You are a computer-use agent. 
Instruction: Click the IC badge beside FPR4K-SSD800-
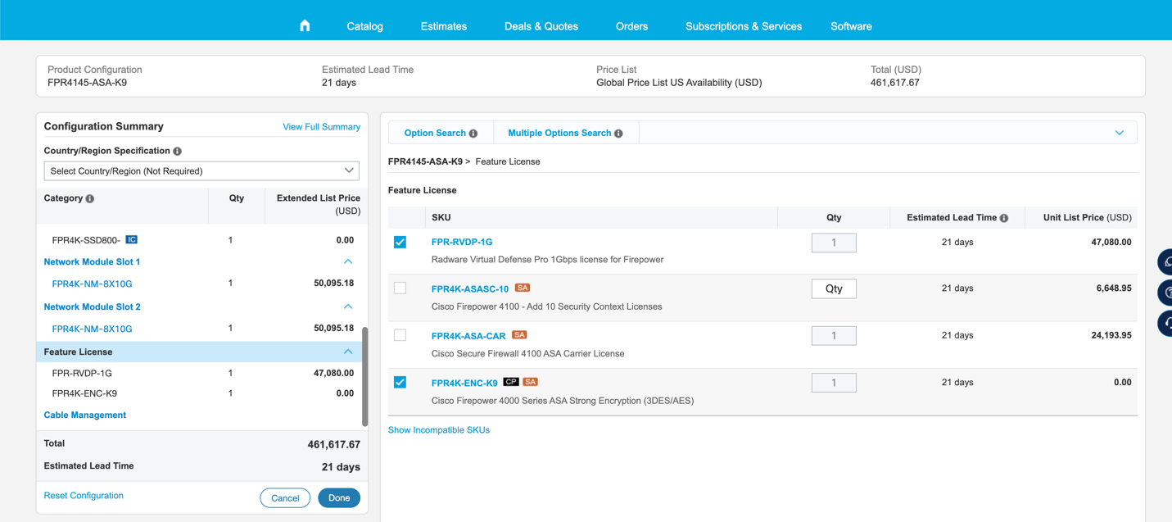(x=131, y=239)
